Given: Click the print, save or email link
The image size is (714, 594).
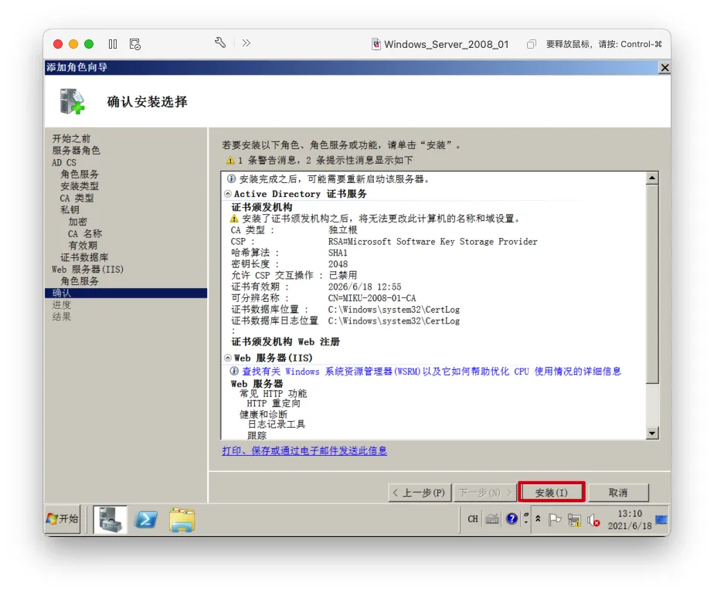Looking at the screenshot, I should [x=304, y=451].
